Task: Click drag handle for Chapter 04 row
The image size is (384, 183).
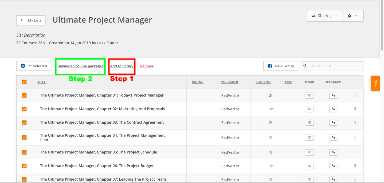Action: tap(355, 137)
